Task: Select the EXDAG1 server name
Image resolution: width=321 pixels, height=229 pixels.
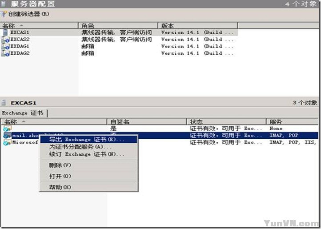Action: tap(20, 46)
